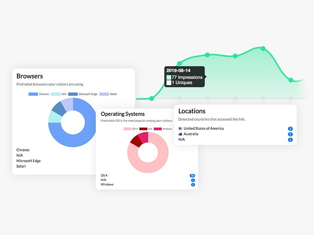Click the count badge for Australia
The image size is (314, 235).
tap(290, 134)
